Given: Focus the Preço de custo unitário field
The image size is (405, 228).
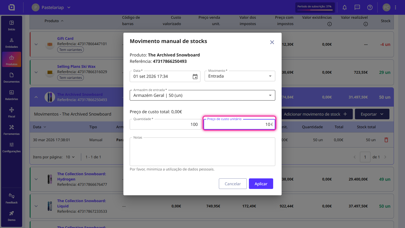Looking at the screenshot, I should [239, 124].
